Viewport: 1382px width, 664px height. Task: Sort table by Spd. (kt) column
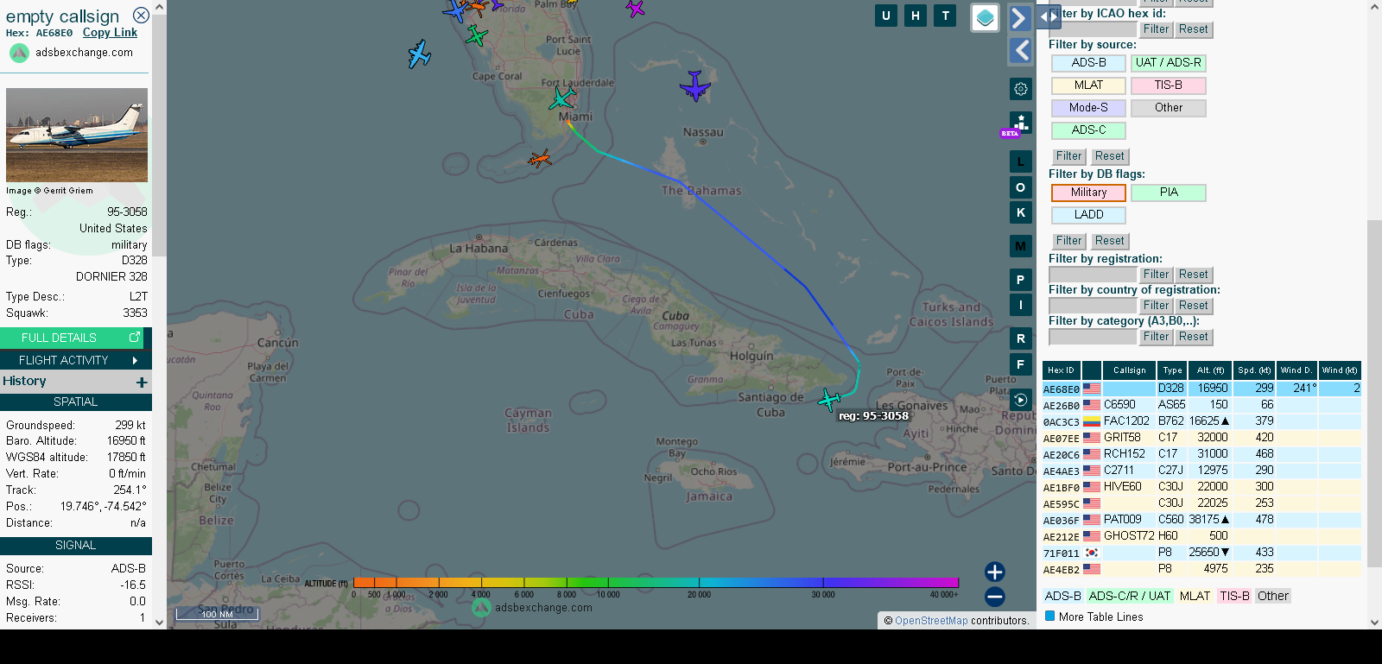point(1254,370)
